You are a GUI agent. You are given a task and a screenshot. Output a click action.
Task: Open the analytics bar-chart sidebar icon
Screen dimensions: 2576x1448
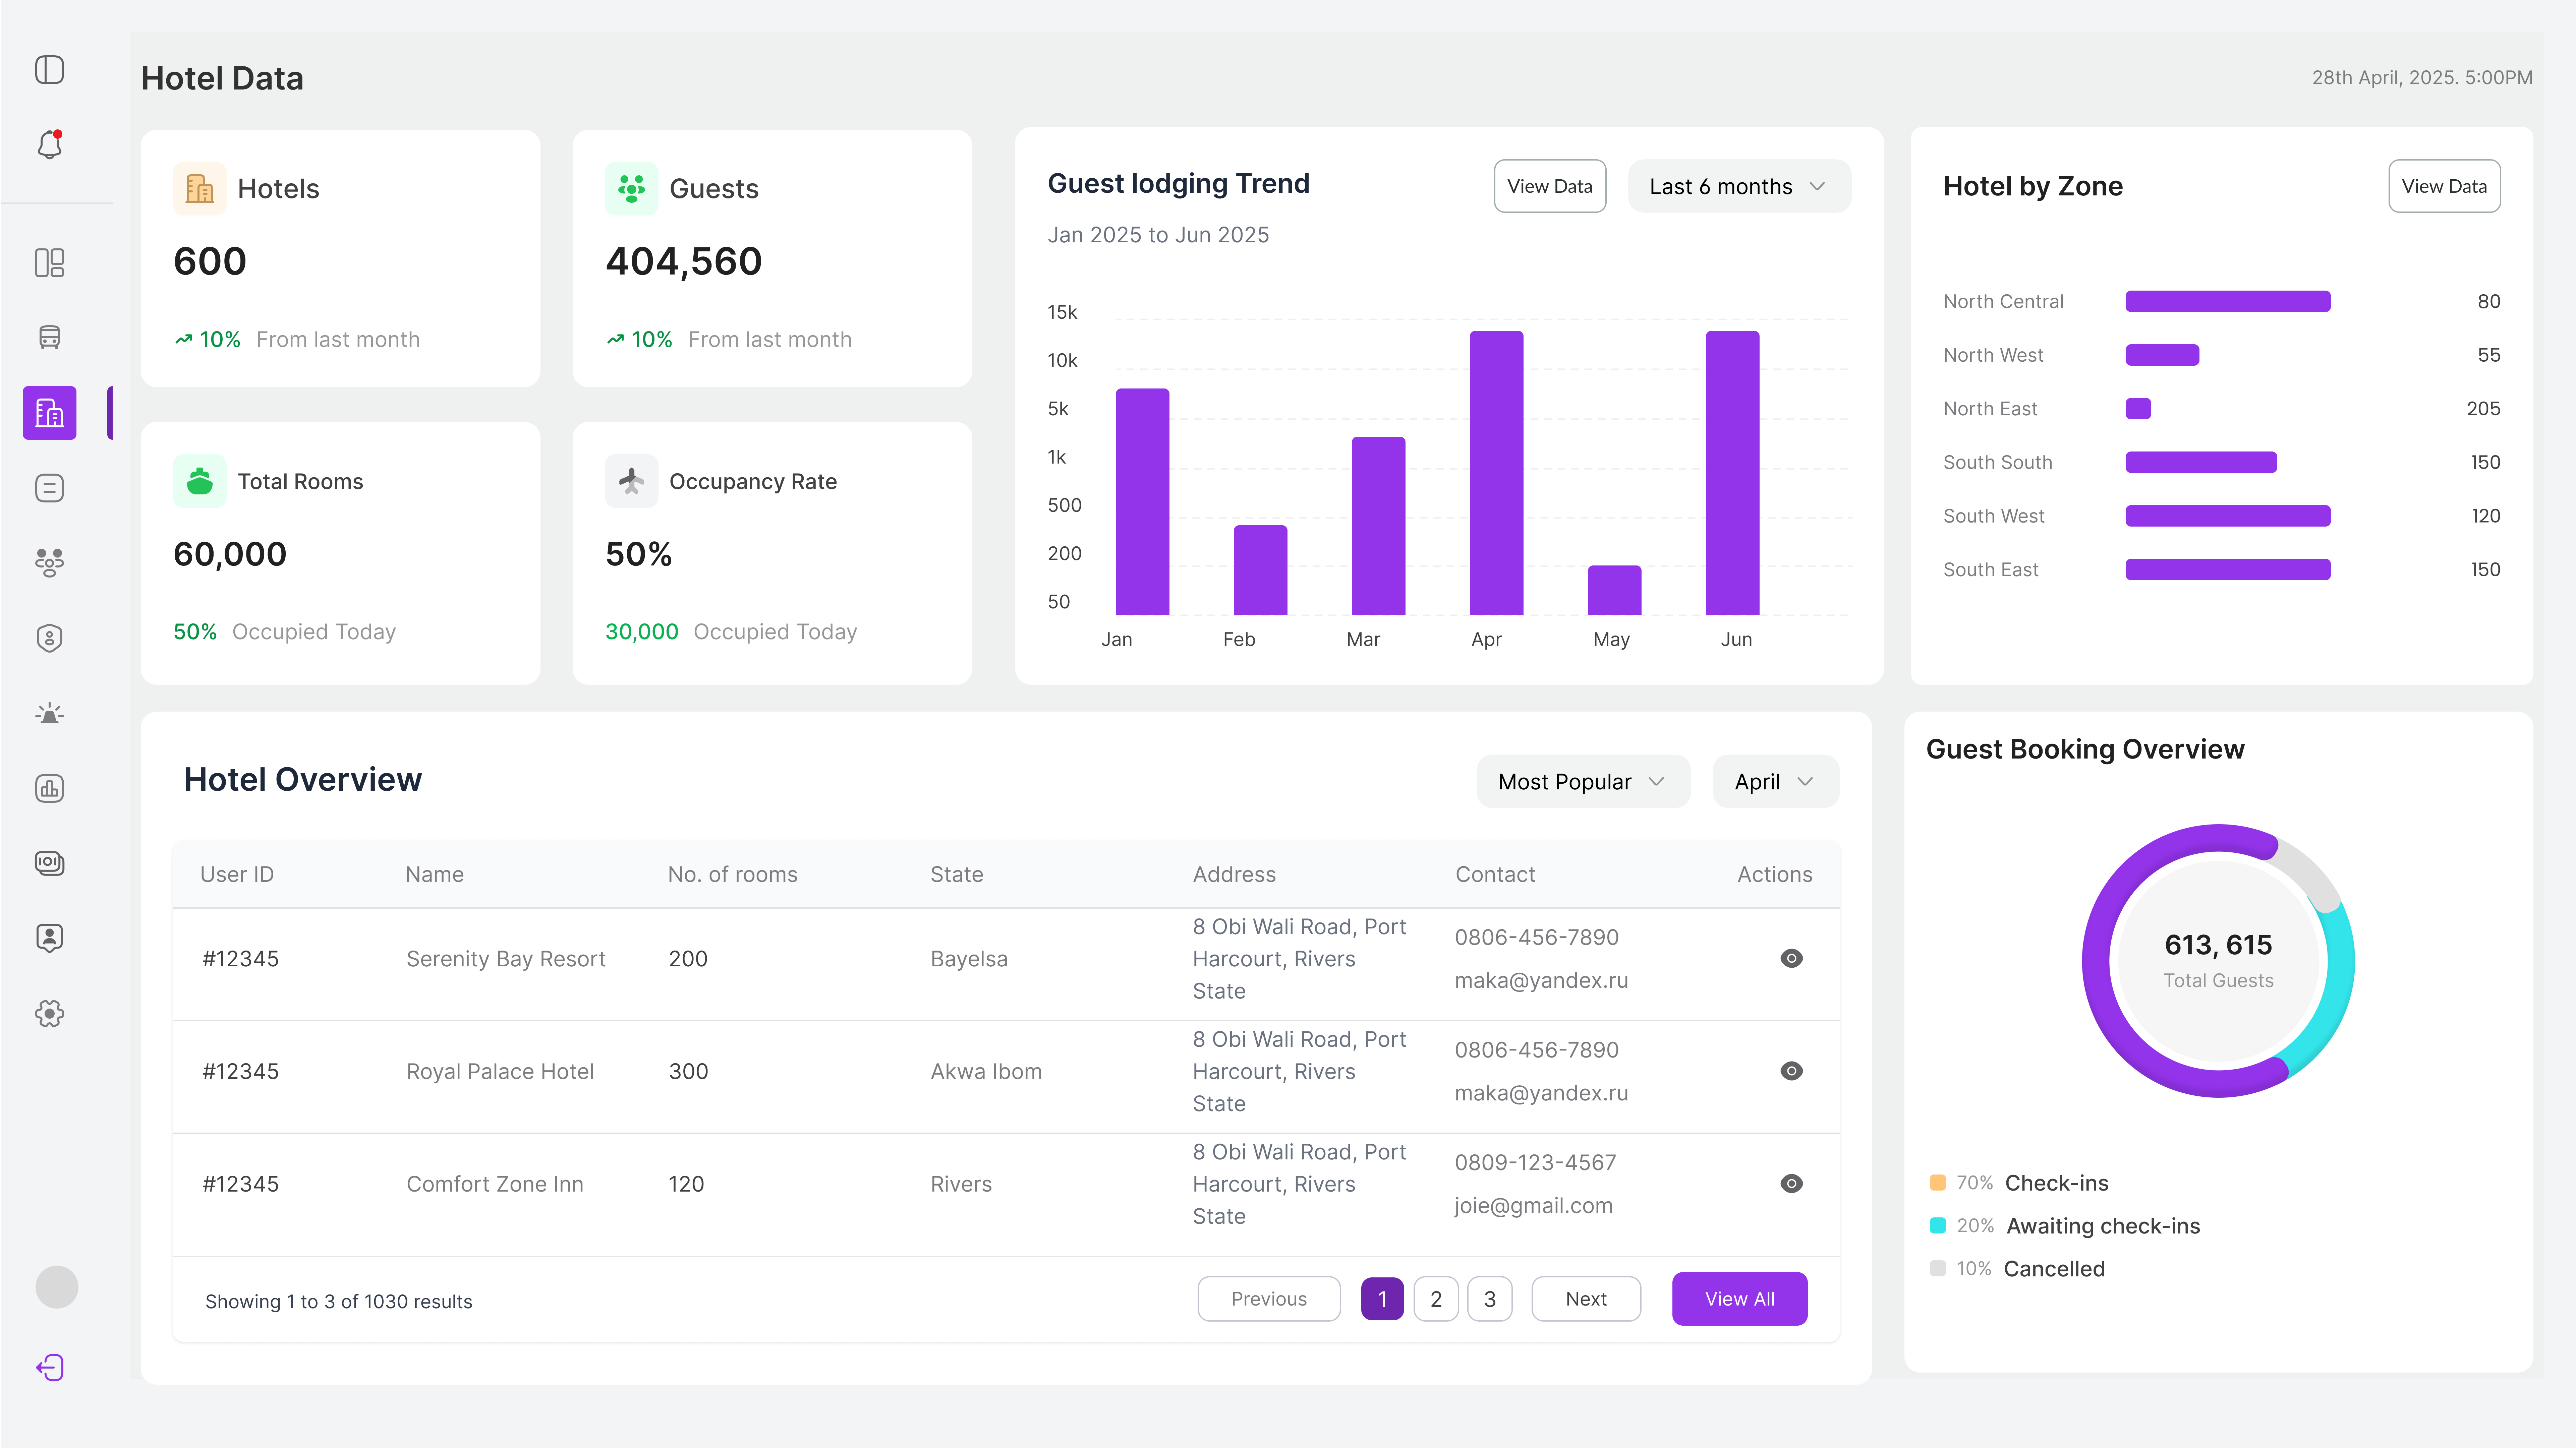point(49,788)
